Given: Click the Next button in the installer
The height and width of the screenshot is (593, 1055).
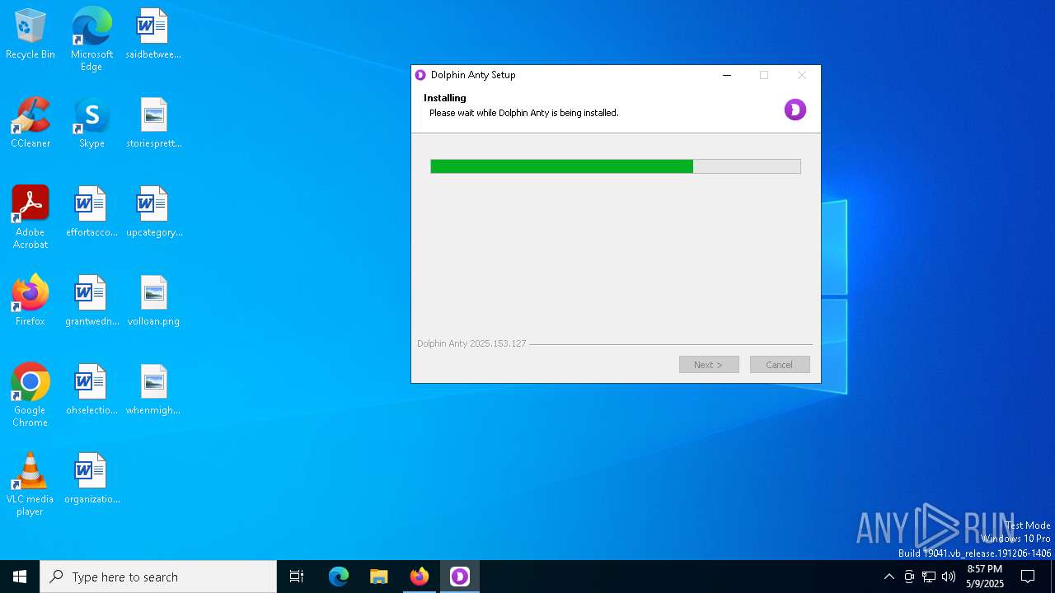Looking at the screenshot, I should pos(709,365).
